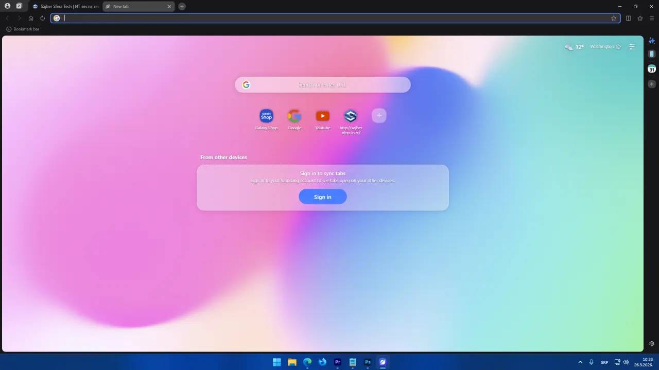Open the Galaxy AI sparkle sidebar icon
Screen dimensions: 659x370
(652, 41)
